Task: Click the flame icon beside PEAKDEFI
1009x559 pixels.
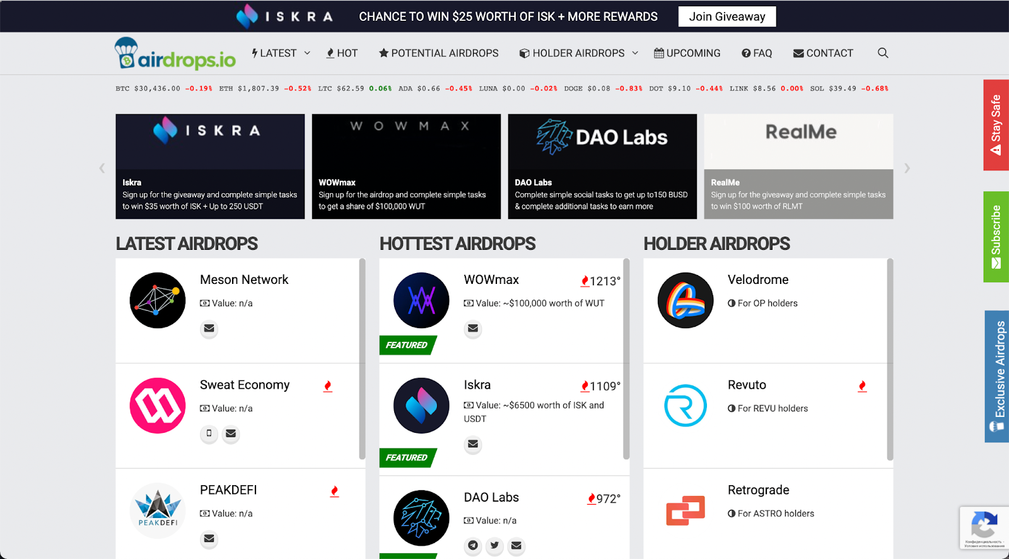Action: coord(334,491)
